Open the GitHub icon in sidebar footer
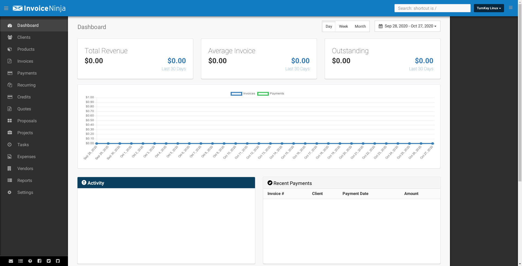The width and height of the screenshot is (522, 266). pos(58,261)
